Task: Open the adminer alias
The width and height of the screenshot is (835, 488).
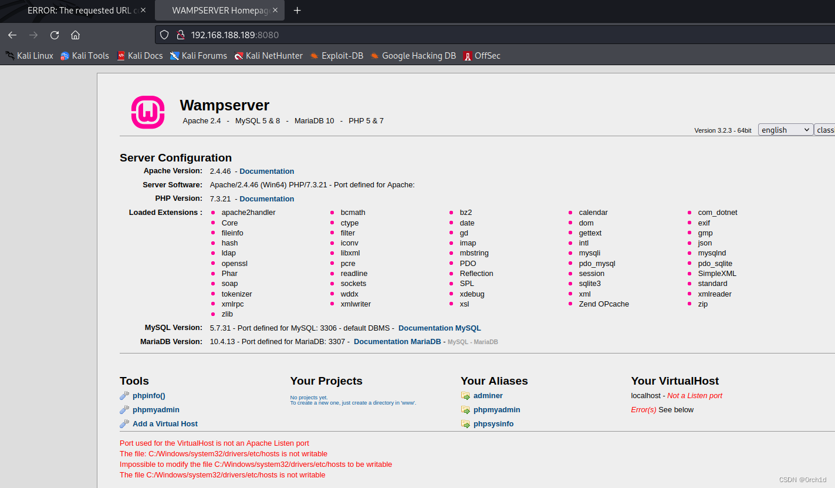Action: coord(488,396)
